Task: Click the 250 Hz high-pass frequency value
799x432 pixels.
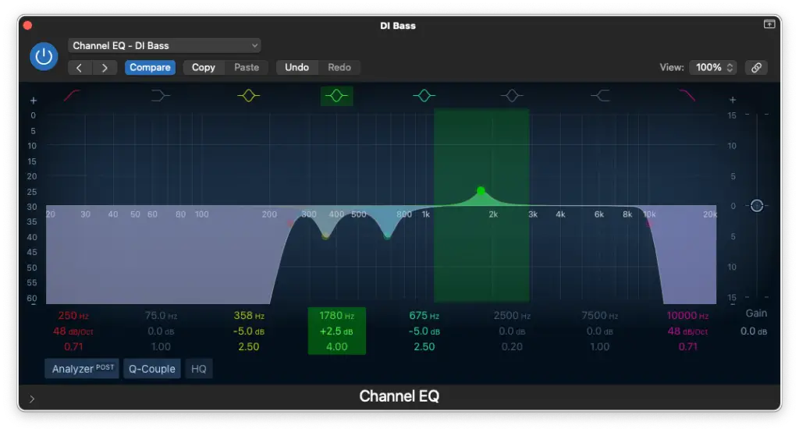Action: (73, 316)
